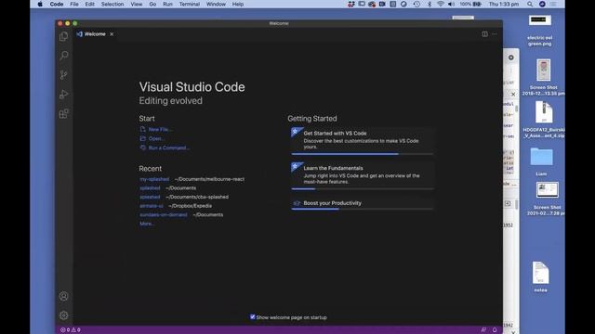Click the X in background window
Viewport: 595px width, 334px height.
(x=513, y=94)
